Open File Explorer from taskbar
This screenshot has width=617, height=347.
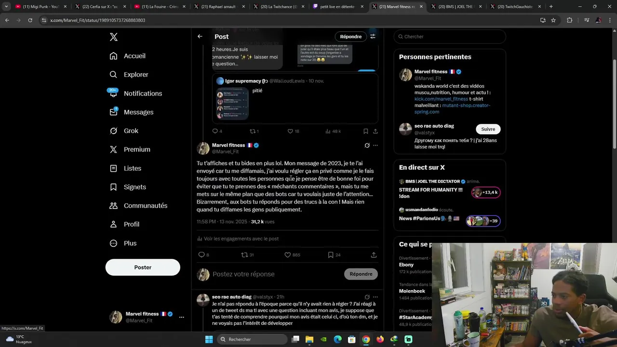[x=309, y=339]
